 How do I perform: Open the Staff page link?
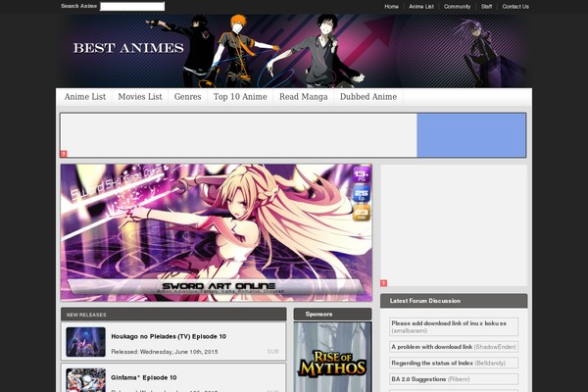click(486, 7)
